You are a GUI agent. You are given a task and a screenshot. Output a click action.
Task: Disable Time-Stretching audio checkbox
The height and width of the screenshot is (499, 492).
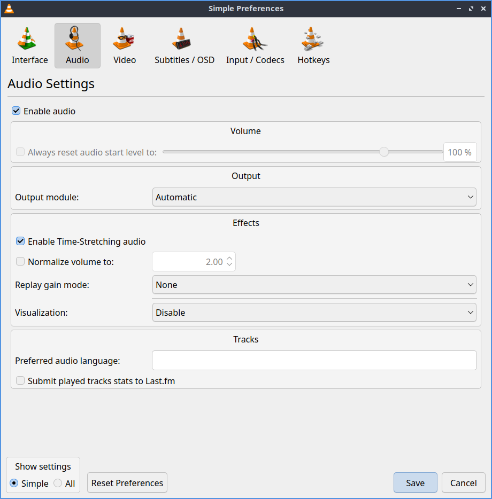[x=20, y=241]
